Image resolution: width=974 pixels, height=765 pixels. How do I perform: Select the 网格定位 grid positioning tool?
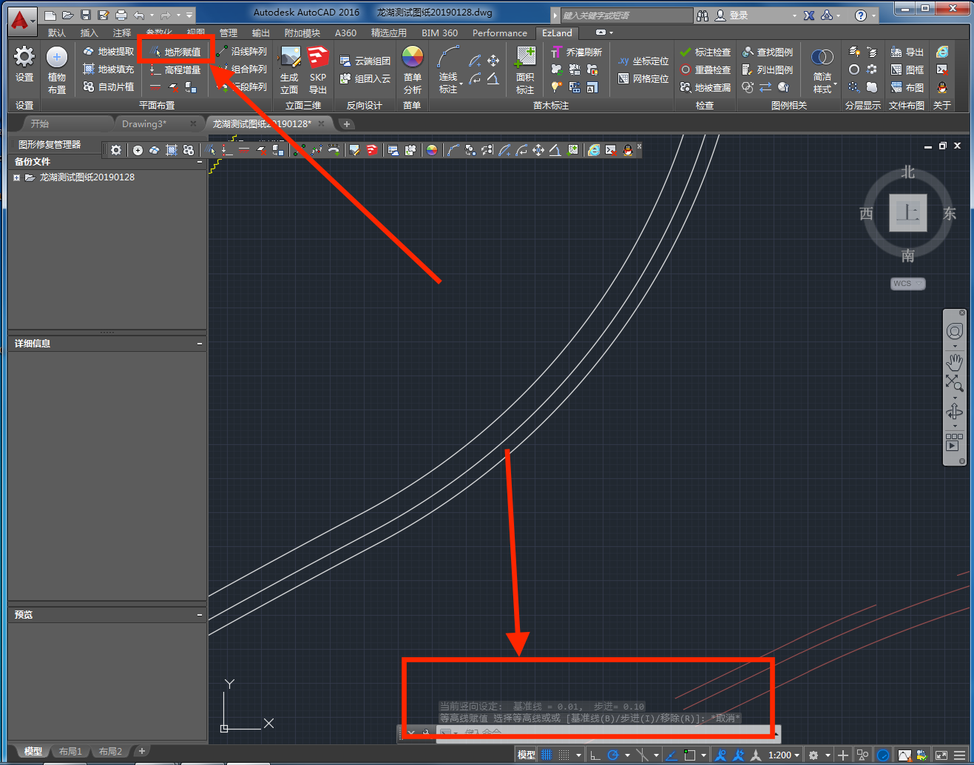(x=643, y=78)
